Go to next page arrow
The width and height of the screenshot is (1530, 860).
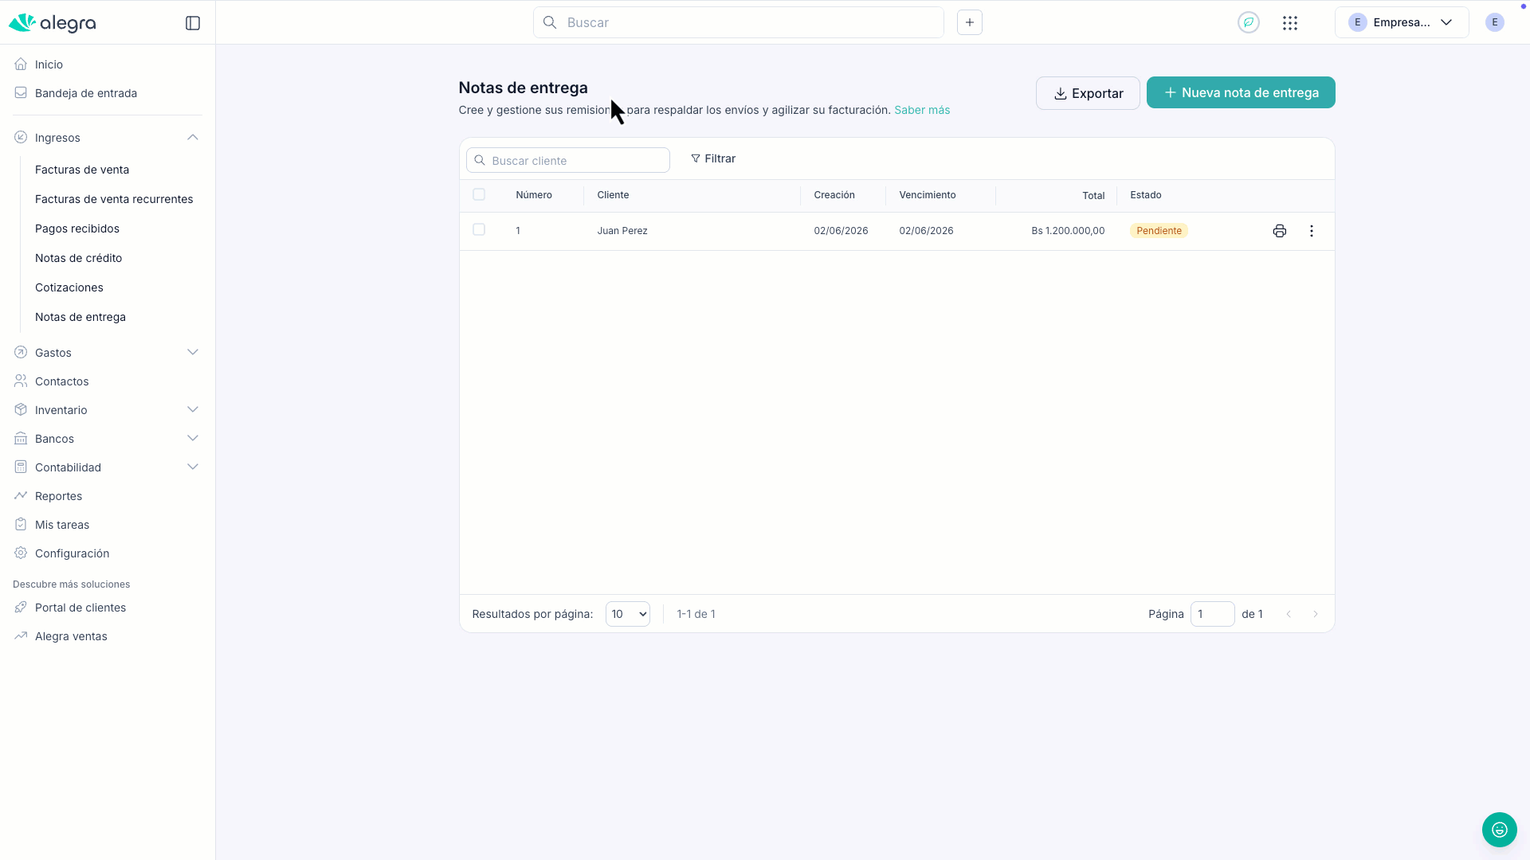[x=1316, y=614]
